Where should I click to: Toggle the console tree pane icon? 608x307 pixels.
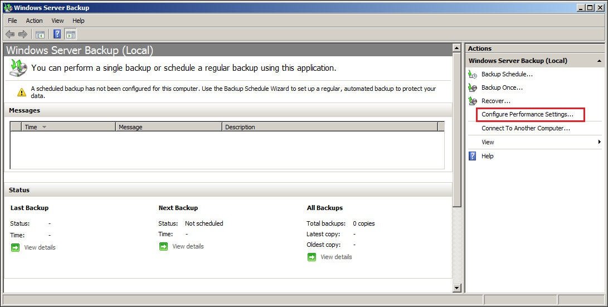point(40,35)
